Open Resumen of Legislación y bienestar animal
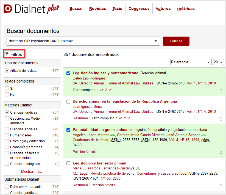226x195 pixels. click(x=80, y=185)
